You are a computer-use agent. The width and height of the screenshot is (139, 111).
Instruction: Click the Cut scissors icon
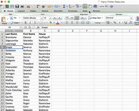pyautogui.click(x=28, y=6)
